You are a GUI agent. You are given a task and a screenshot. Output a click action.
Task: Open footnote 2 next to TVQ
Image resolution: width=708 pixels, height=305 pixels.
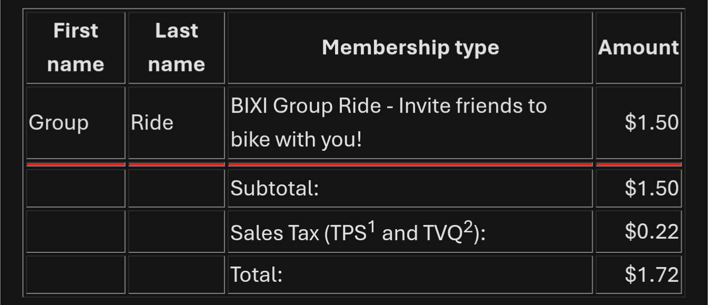coord(467,226)
